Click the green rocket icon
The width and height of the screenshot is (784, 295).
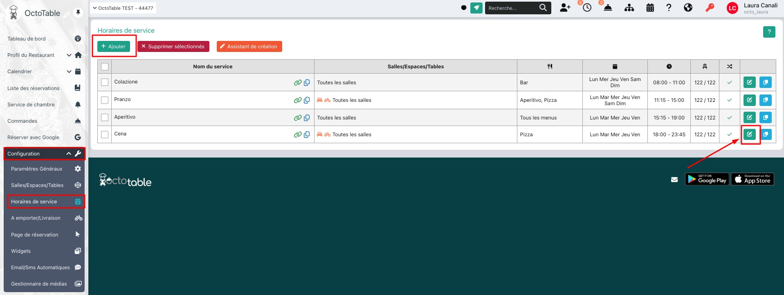[x=476, y=8]
